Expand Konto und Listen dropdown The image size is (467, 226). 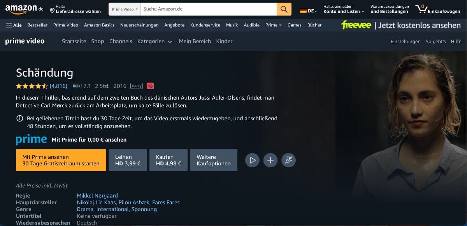(344, 9)
